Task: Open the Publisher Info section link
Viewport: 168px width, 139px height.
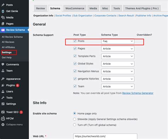Action: tap(144, 16)
